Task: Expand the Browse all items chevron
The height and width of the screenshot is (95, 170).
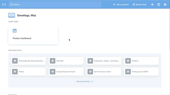Action: tap(92, 82)
